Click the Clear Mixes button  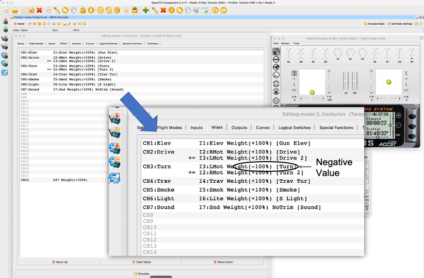point(141,262)
